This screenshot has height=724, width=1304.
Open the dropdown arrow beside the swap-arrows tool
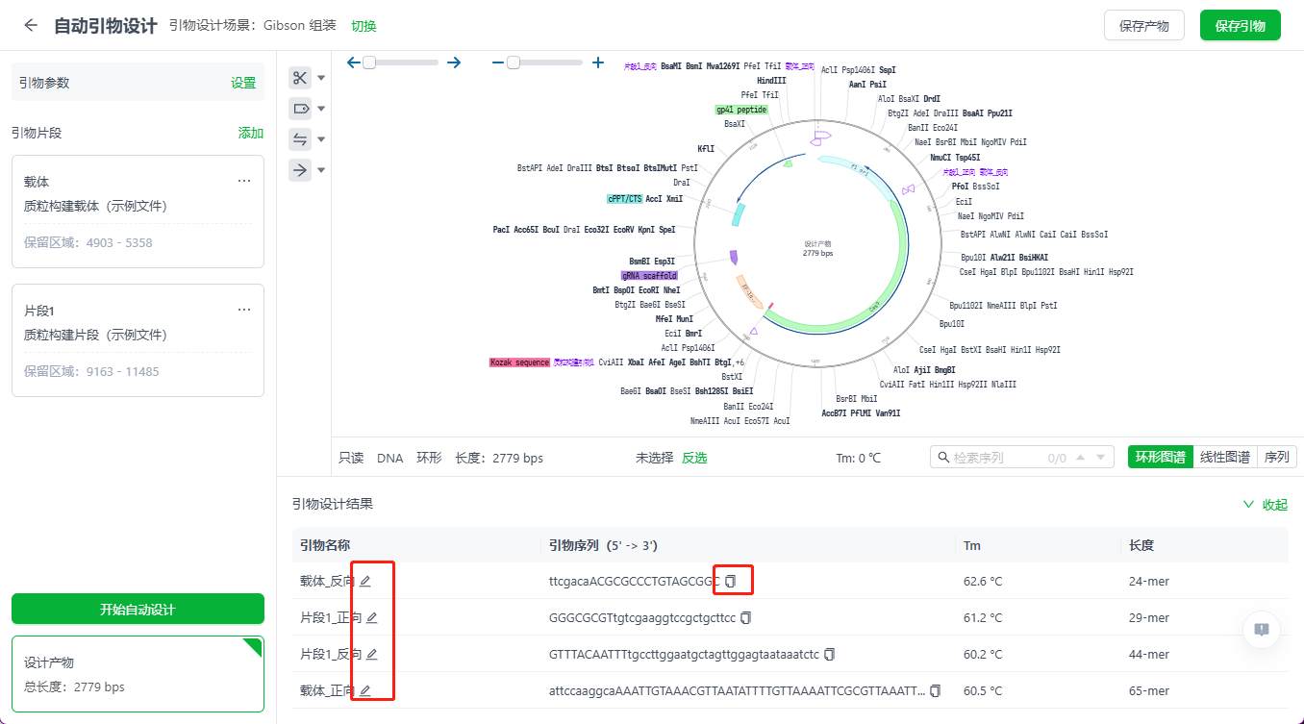click(322, 139)
